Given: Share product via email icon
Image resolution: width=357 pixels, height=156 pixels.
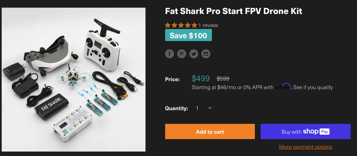Looking at the screenshot, I should (x=206, y=54).
